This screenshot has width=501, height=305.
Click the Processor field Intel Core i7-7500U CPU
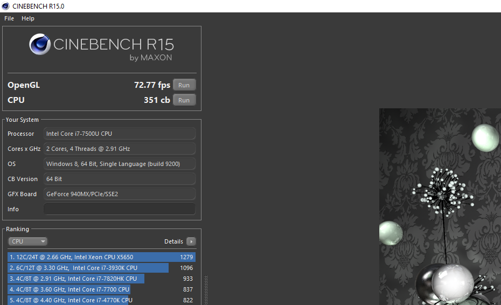tap(119, 134)
